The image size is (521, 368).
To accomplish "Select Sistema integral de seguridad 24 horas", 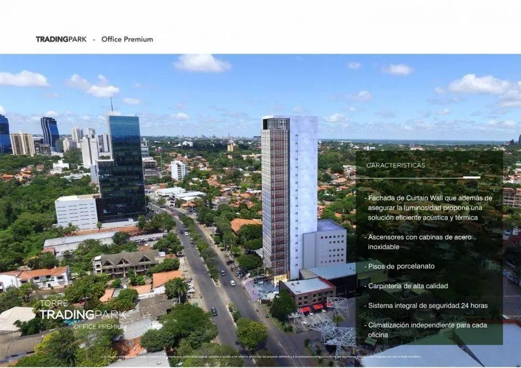I will coord(427,306).
